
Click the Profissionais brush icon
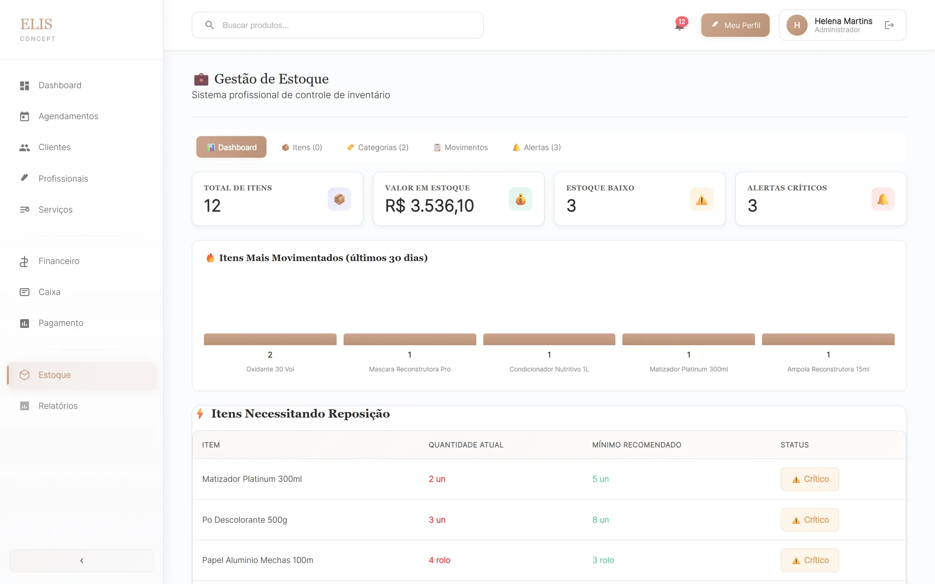click(25, 178)
